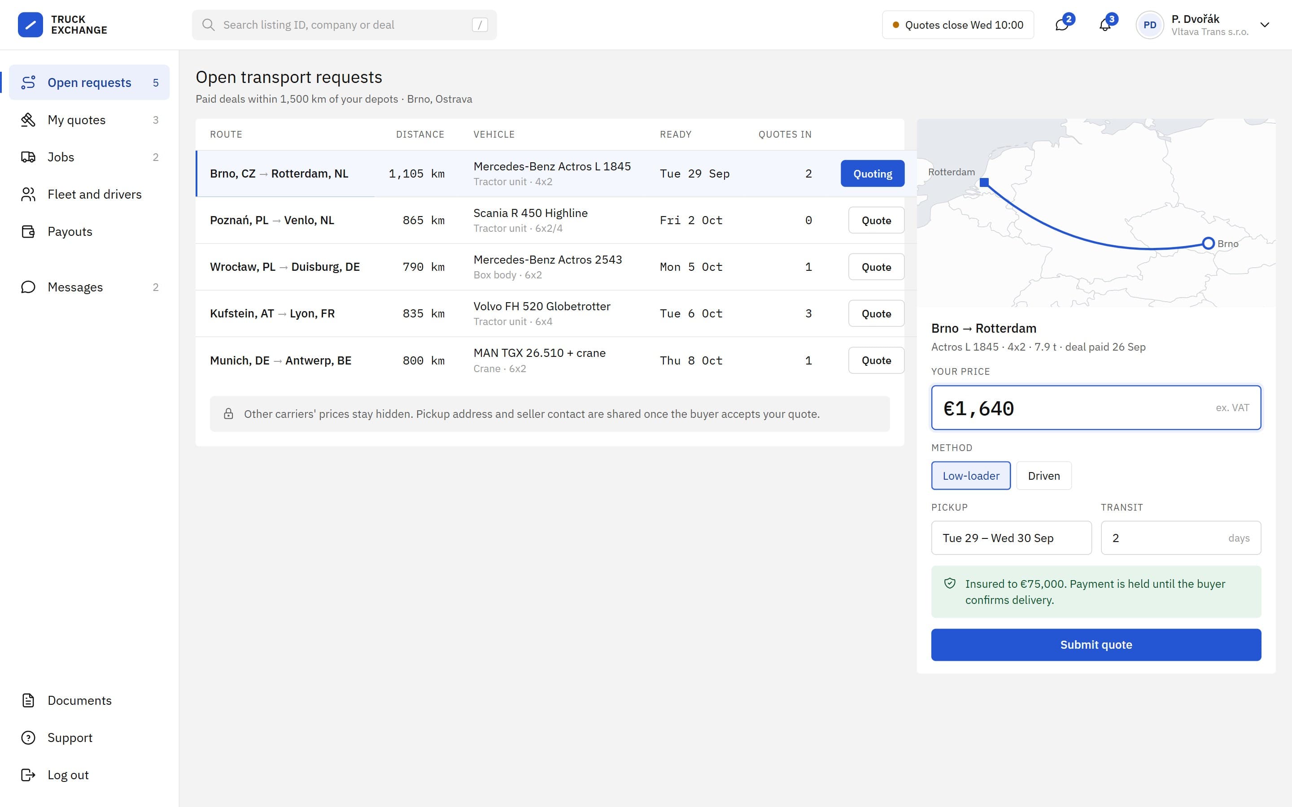Open the Pickup date range field
This screenshot has height=807, width=1292.
[x=1011, y=538]
